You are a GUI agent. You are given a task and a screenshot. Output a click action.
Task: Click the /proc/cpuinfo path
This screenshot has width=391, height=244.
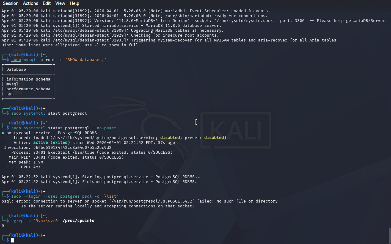79,221
